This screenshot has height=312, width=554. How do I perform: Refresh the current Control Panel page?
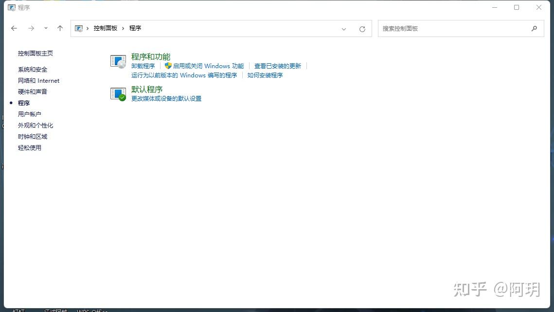(x=362, y=28)
